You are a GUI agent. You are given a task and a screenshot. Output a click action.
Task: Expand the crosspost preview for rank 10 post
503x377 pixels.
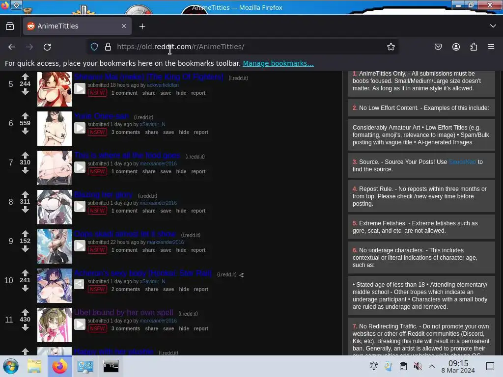coord(79,284)
